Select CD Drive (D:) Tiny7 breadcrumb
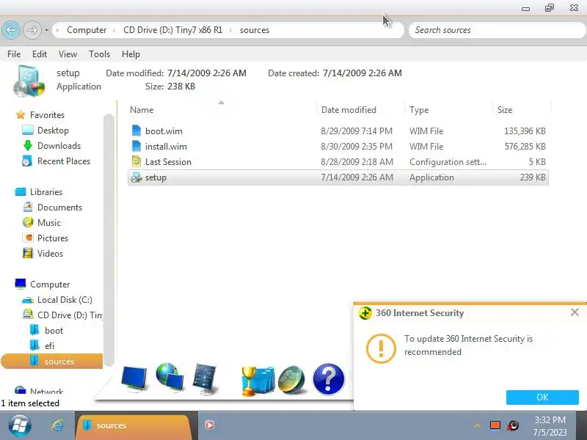Viewport: 587px width, 440px height. pyautogui.click(x=172, y=30)
